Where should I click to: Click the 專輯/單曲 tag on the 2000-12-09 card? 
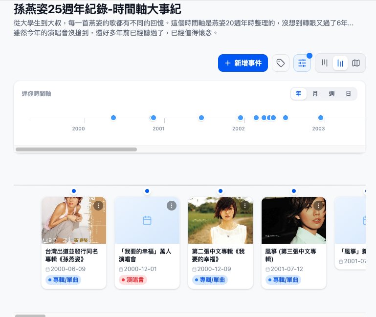point(210,279)
